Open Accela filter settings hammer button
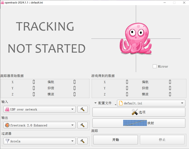Screen dimensions: 189x149 point(82,141)
